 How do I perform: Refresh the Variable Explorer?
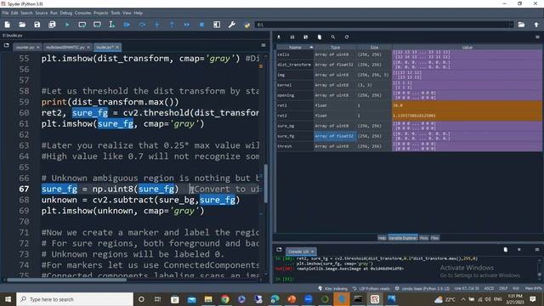tap(347, 37)
